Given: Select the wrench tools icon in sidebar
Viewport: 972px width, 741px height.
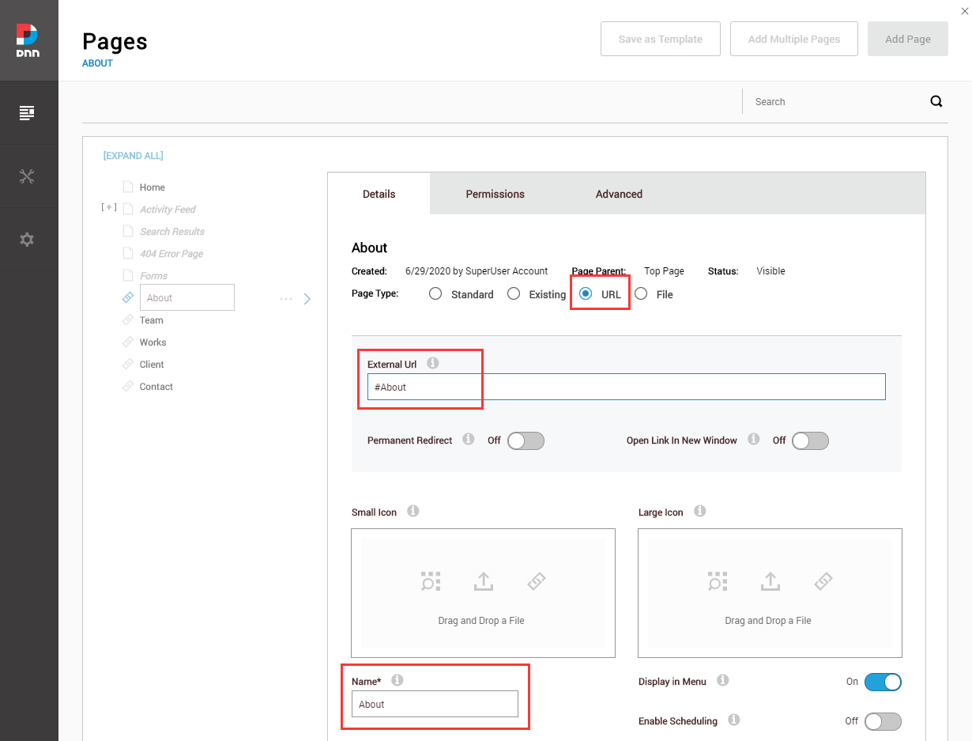Looking at the screenshot, I should pos(28,176).
